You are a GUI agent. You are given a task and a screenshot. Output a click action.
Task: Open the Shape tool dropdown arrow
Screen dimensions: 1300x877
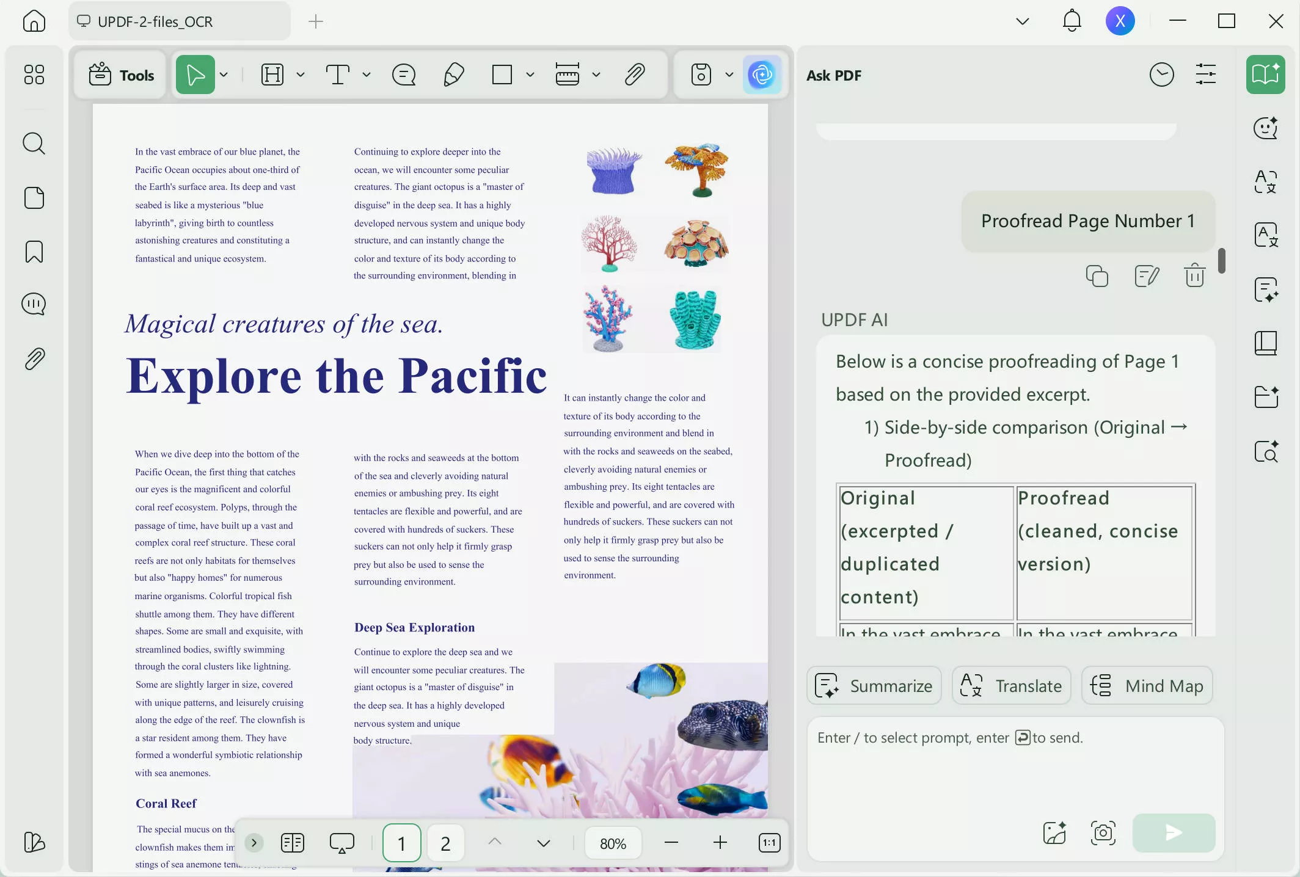point(530,75)
